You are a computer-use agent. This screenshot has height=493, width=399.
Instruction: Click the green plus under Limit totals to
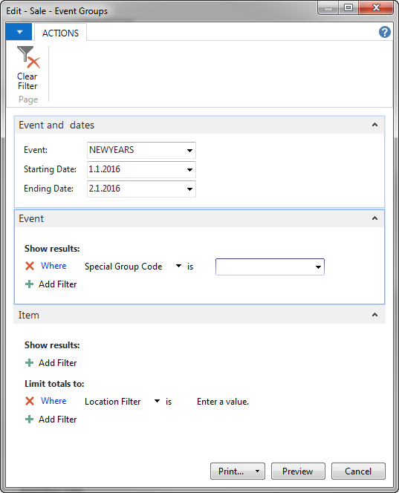point(29,419)
